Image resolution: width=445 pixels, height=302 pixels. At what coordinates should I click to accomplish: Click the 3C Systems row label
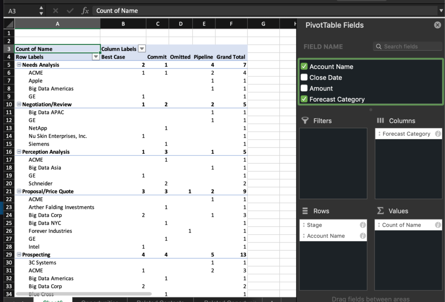[x=42, y=262]
